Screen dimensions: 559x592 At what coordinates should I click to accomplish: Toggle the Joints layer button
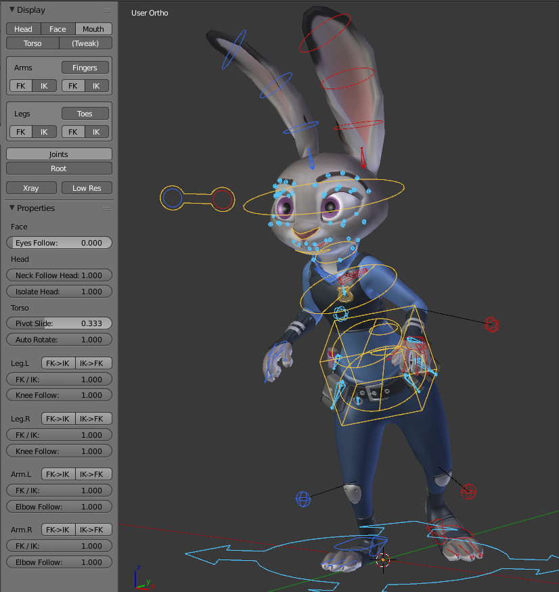coord(59,154)
